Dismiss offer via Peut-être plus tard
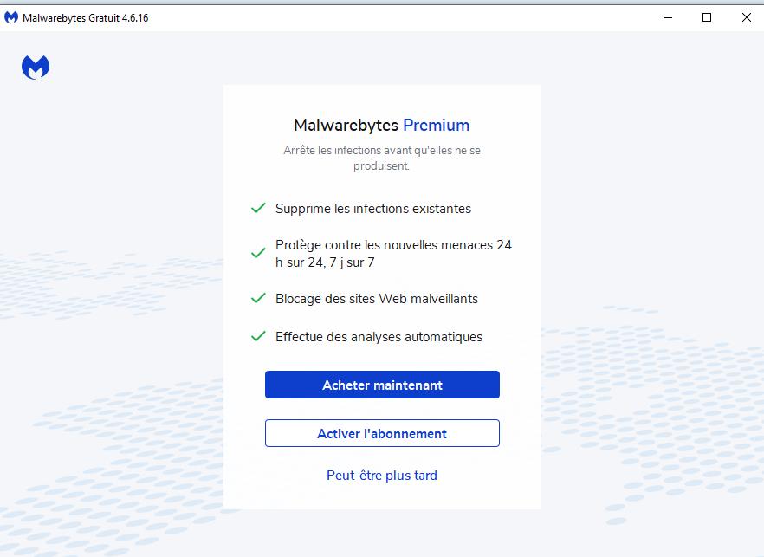The width and height of the screenshot is (764, 557). coord(382,475)
